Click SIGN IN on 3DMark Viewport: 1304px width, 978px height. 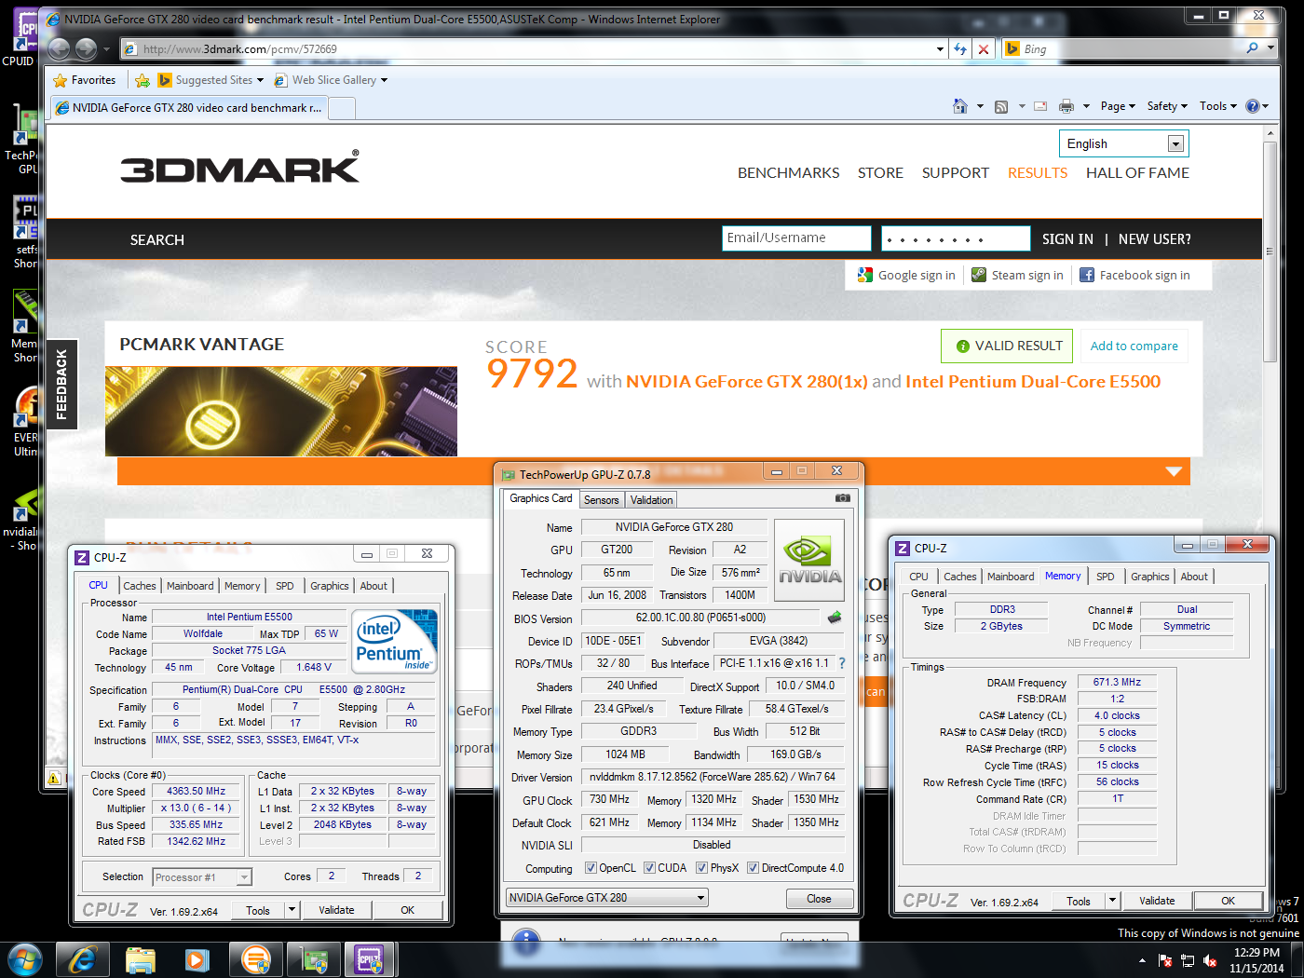(x=1067, y=239)
